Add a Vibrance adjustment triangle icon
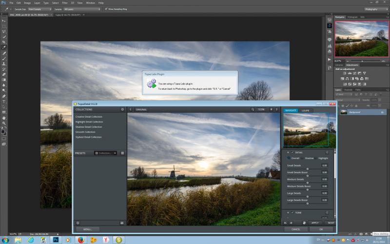 coord(364,73)
